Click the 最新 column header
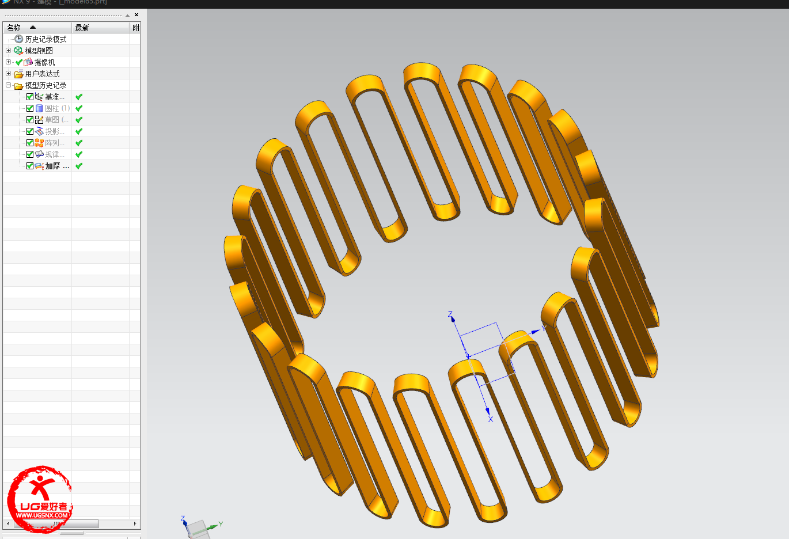Screen dimensions: 789x539 pyautogui.click(x=101, y=28)
